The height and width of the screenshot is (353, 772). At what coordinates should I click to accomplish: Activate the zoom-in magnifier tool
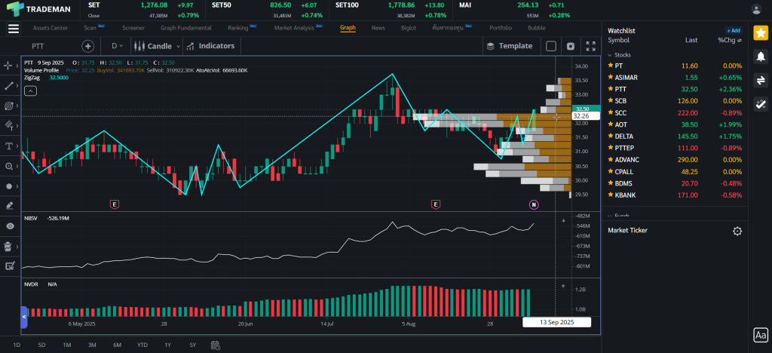pyautogui.click(x=10, y=166)
